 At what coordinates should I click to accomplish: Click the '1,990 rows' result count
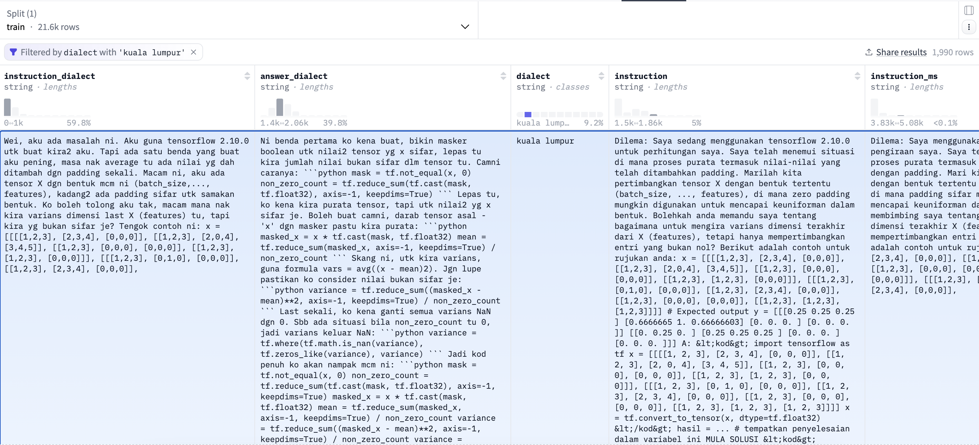[952, 52]
